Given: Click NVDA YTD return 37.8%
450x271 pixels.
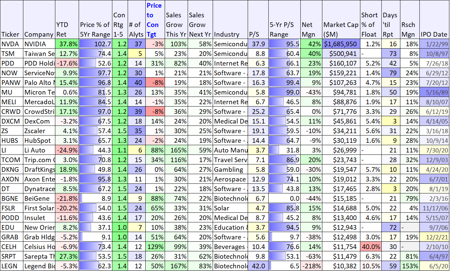Looking at the screenshot, I should click(x=67, y=44).
